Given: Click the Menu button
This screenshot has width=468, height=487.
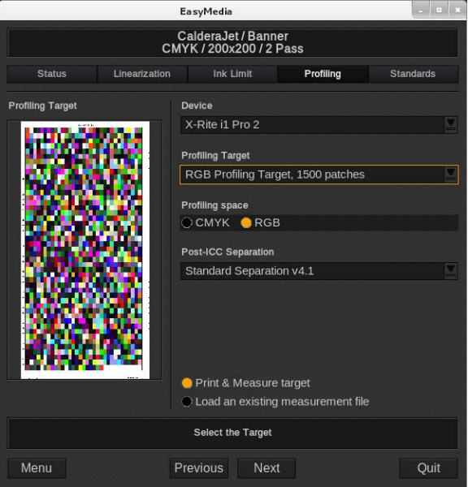Looking at the screenshot, I should click(37, 468).
